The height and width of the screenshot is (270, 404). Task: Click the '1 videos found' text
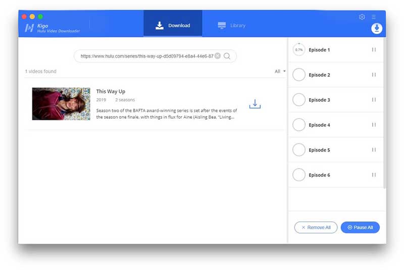[40, 71]
